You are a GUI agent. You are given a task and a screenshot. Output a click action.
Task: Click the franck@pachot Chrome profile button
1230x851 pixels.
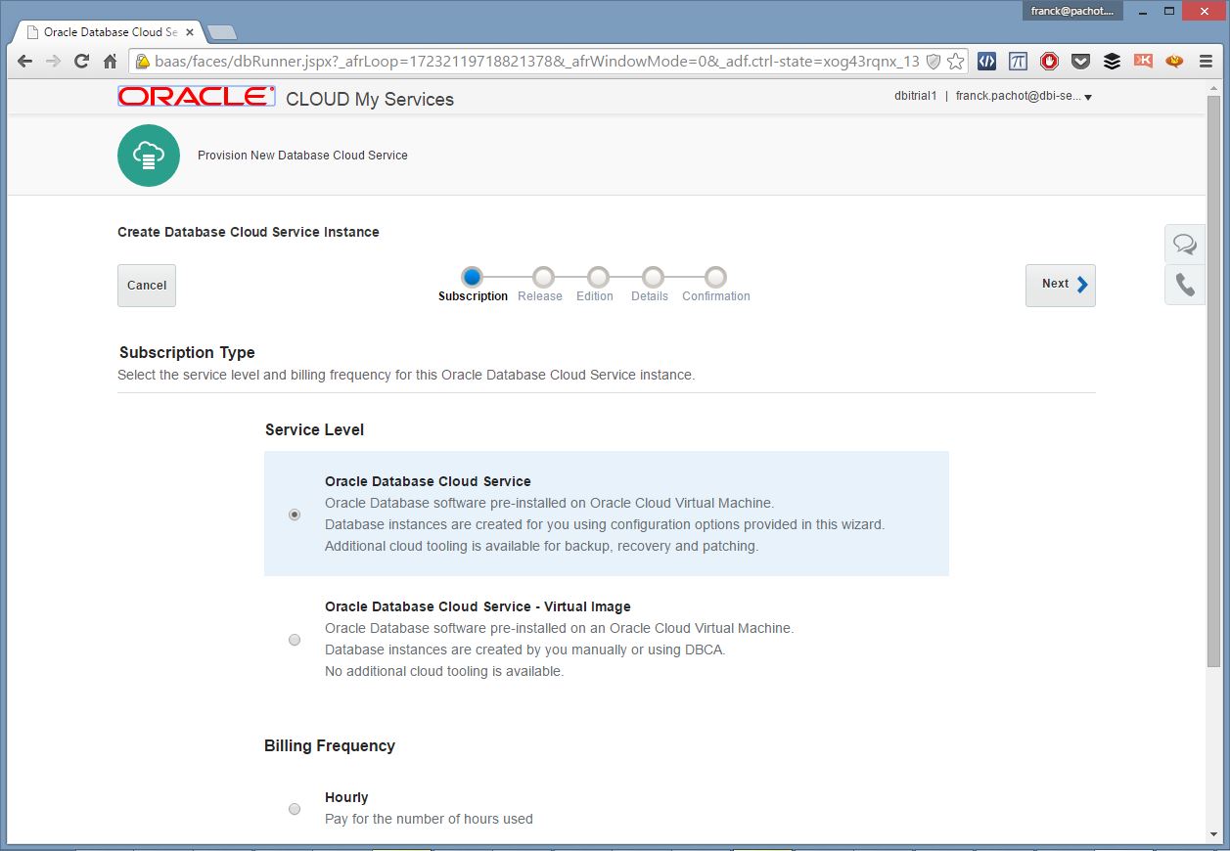pos(1073,11)
